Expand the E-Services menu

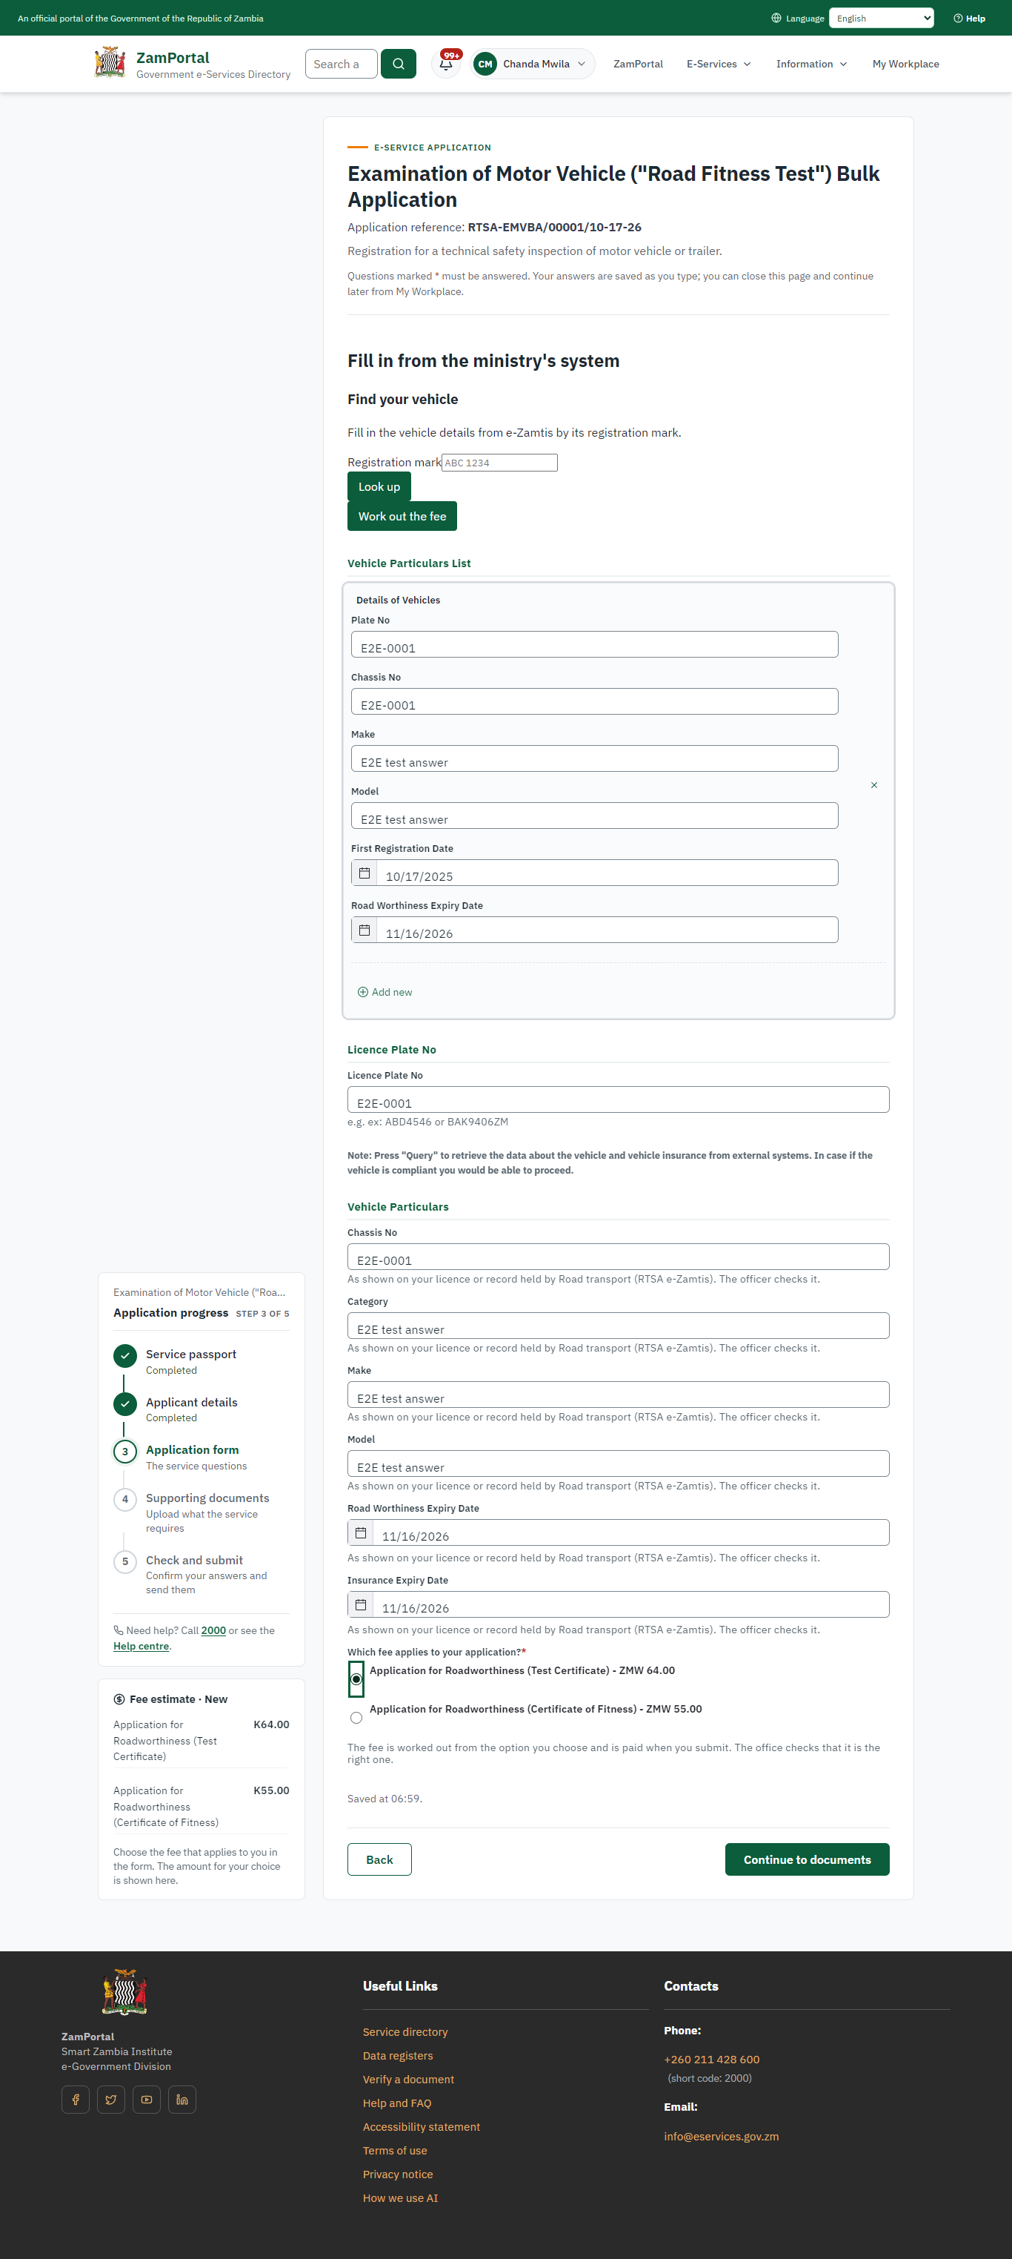719,64
